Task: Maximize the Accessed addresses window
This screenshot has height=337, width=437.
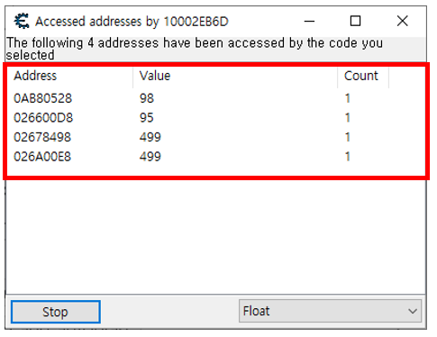Action: 355,21
